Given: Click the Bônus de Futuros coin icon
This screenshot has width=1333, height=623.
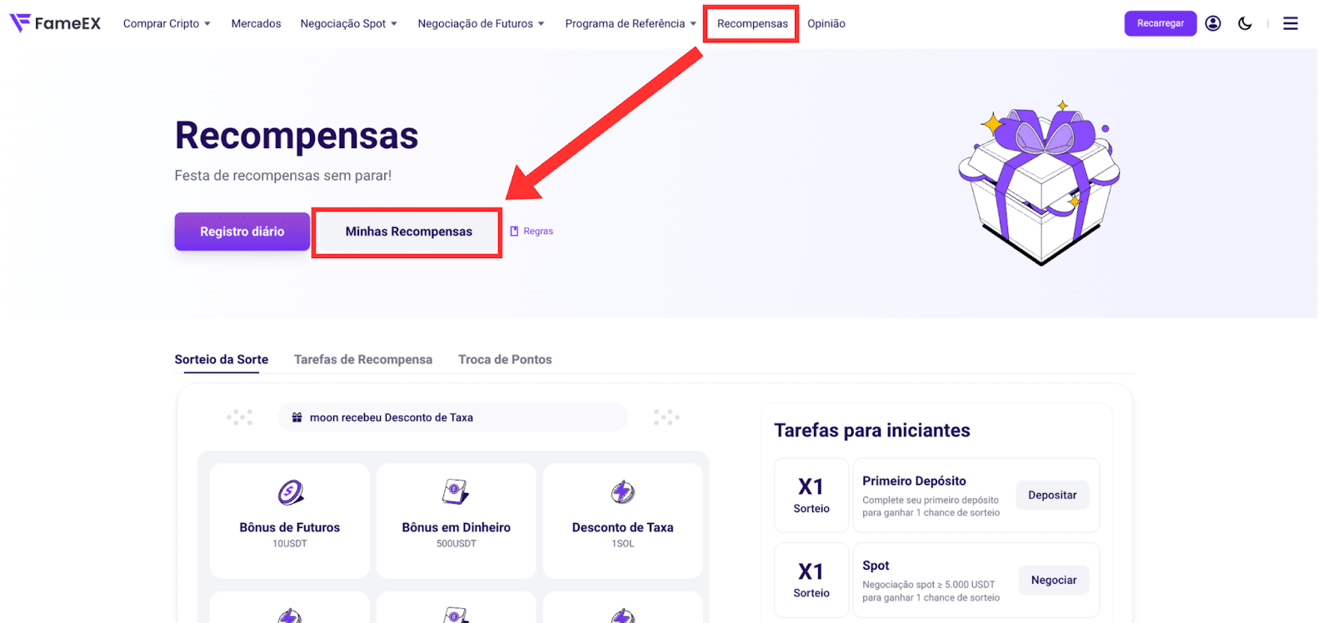Looking at the screenshot, I should [x=290, y=492].
